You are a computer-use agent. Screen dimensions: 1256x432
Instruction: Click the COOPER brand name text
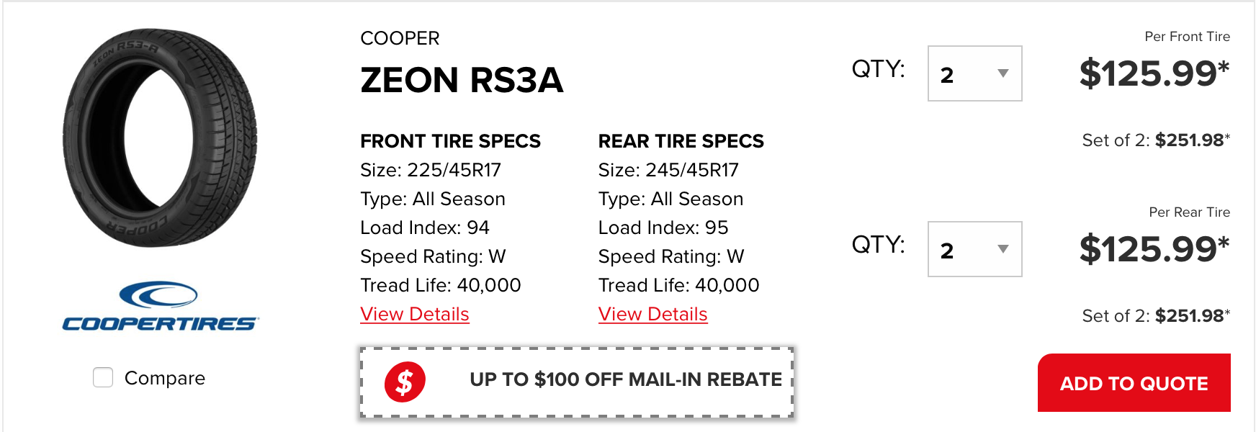click(400, 38)
